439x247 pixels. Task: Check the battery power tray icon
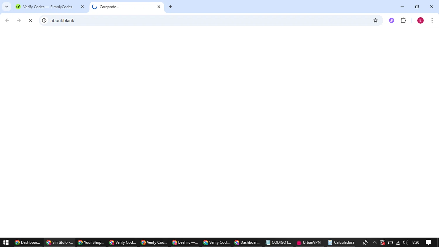pyautogui.click(x=390, y=242)
